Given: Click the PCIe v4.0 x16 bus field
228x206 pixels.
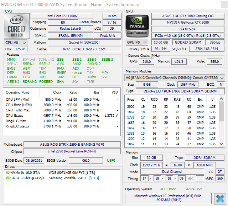Looking at the screenshot, I should click(188, 36).
